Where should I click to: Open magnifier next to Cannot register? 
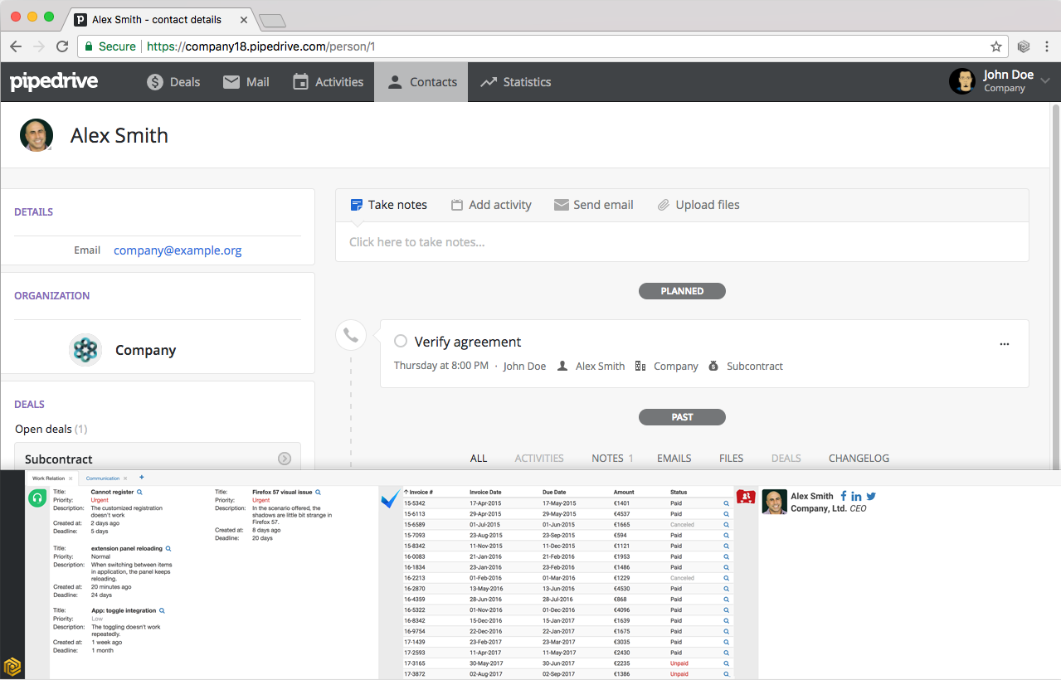[x=139, y=493]
